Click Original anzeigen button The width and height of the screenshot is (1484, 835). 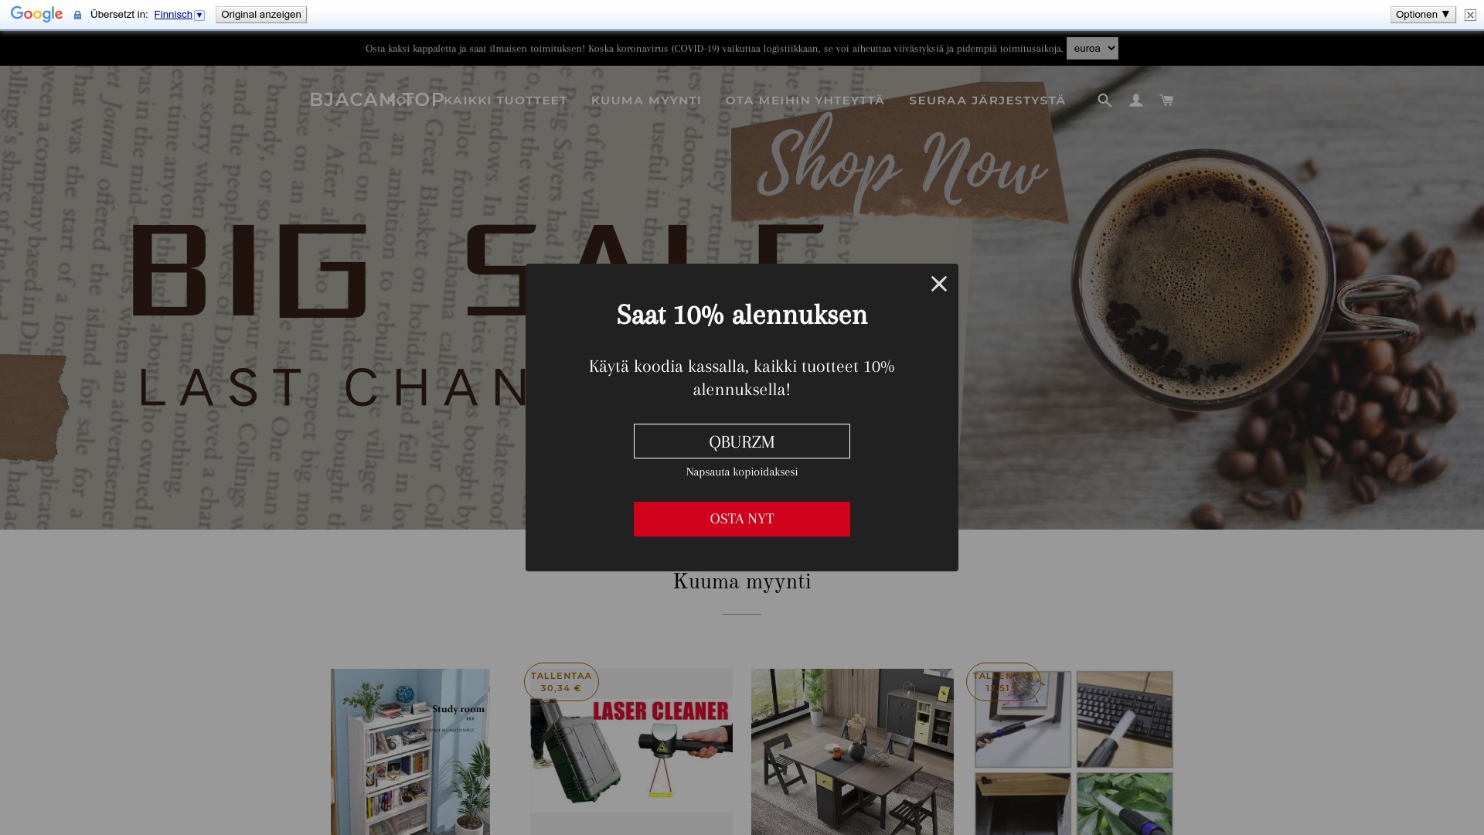tap(261, 15)
